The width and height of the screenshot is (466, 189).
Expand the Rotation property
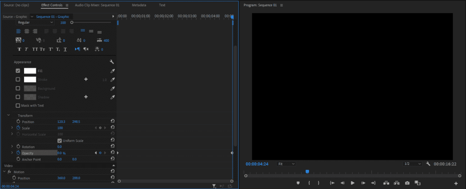(x=12, y=147)
